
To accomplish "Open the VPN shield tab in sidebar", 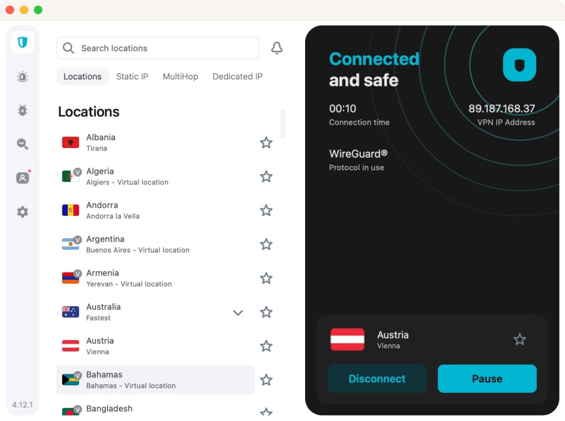I will pos(23,42).
